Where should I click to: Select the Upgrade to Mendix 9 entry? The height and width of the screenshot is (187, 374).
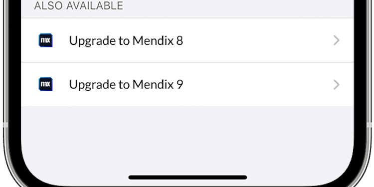187,84
